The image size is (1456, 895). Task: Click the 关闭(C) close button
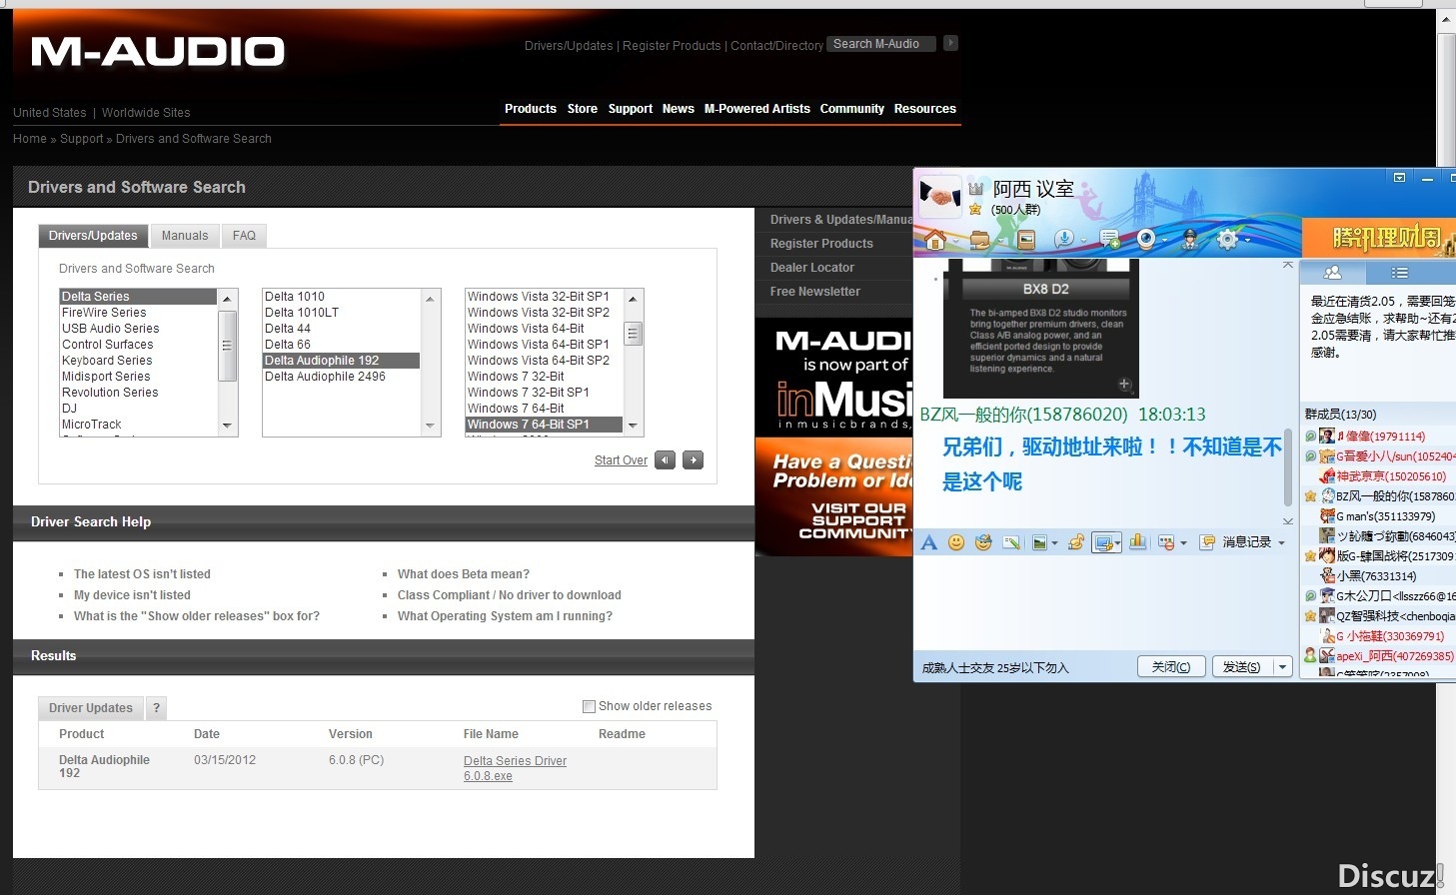point(1171,666)
